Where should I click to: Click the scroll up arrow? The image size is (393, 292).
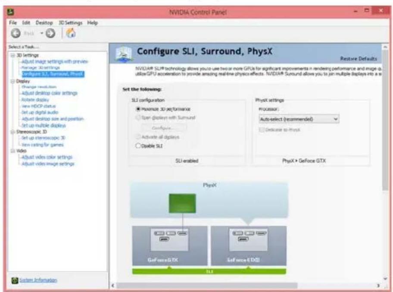tap(385, 47)
